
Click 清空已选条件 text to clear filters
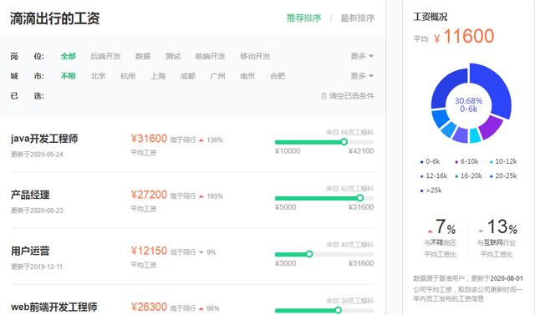point(351,96)
